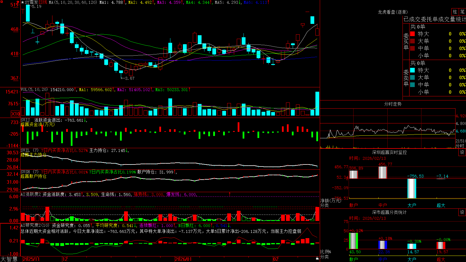Toggle the 柱 view in 龙虎看盘
466x262 pixels.
coord(455,12)
